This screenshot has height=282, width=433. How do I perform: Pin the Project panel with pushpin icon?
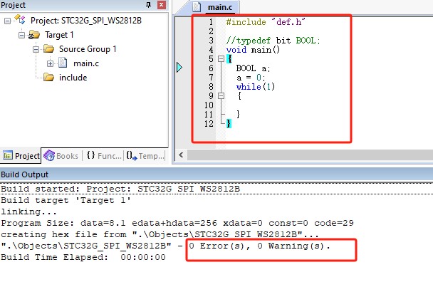149,5
